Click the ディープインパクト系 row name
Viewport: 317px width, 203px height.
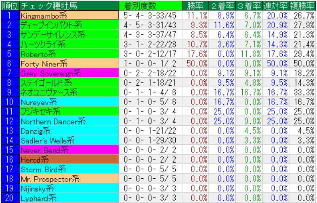pyautogui.click(x=69, y=25)
